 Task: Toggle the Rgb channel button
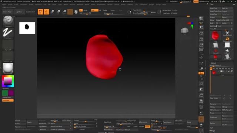(x=95, y=10)
